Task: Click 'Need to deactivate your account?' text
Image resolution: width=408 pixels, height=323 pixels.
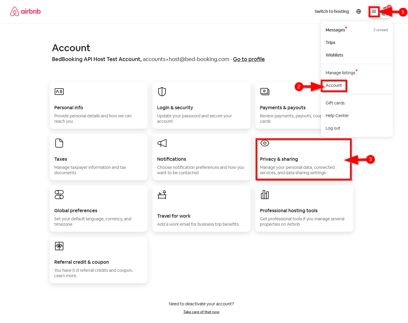Action: pos(201,304)
